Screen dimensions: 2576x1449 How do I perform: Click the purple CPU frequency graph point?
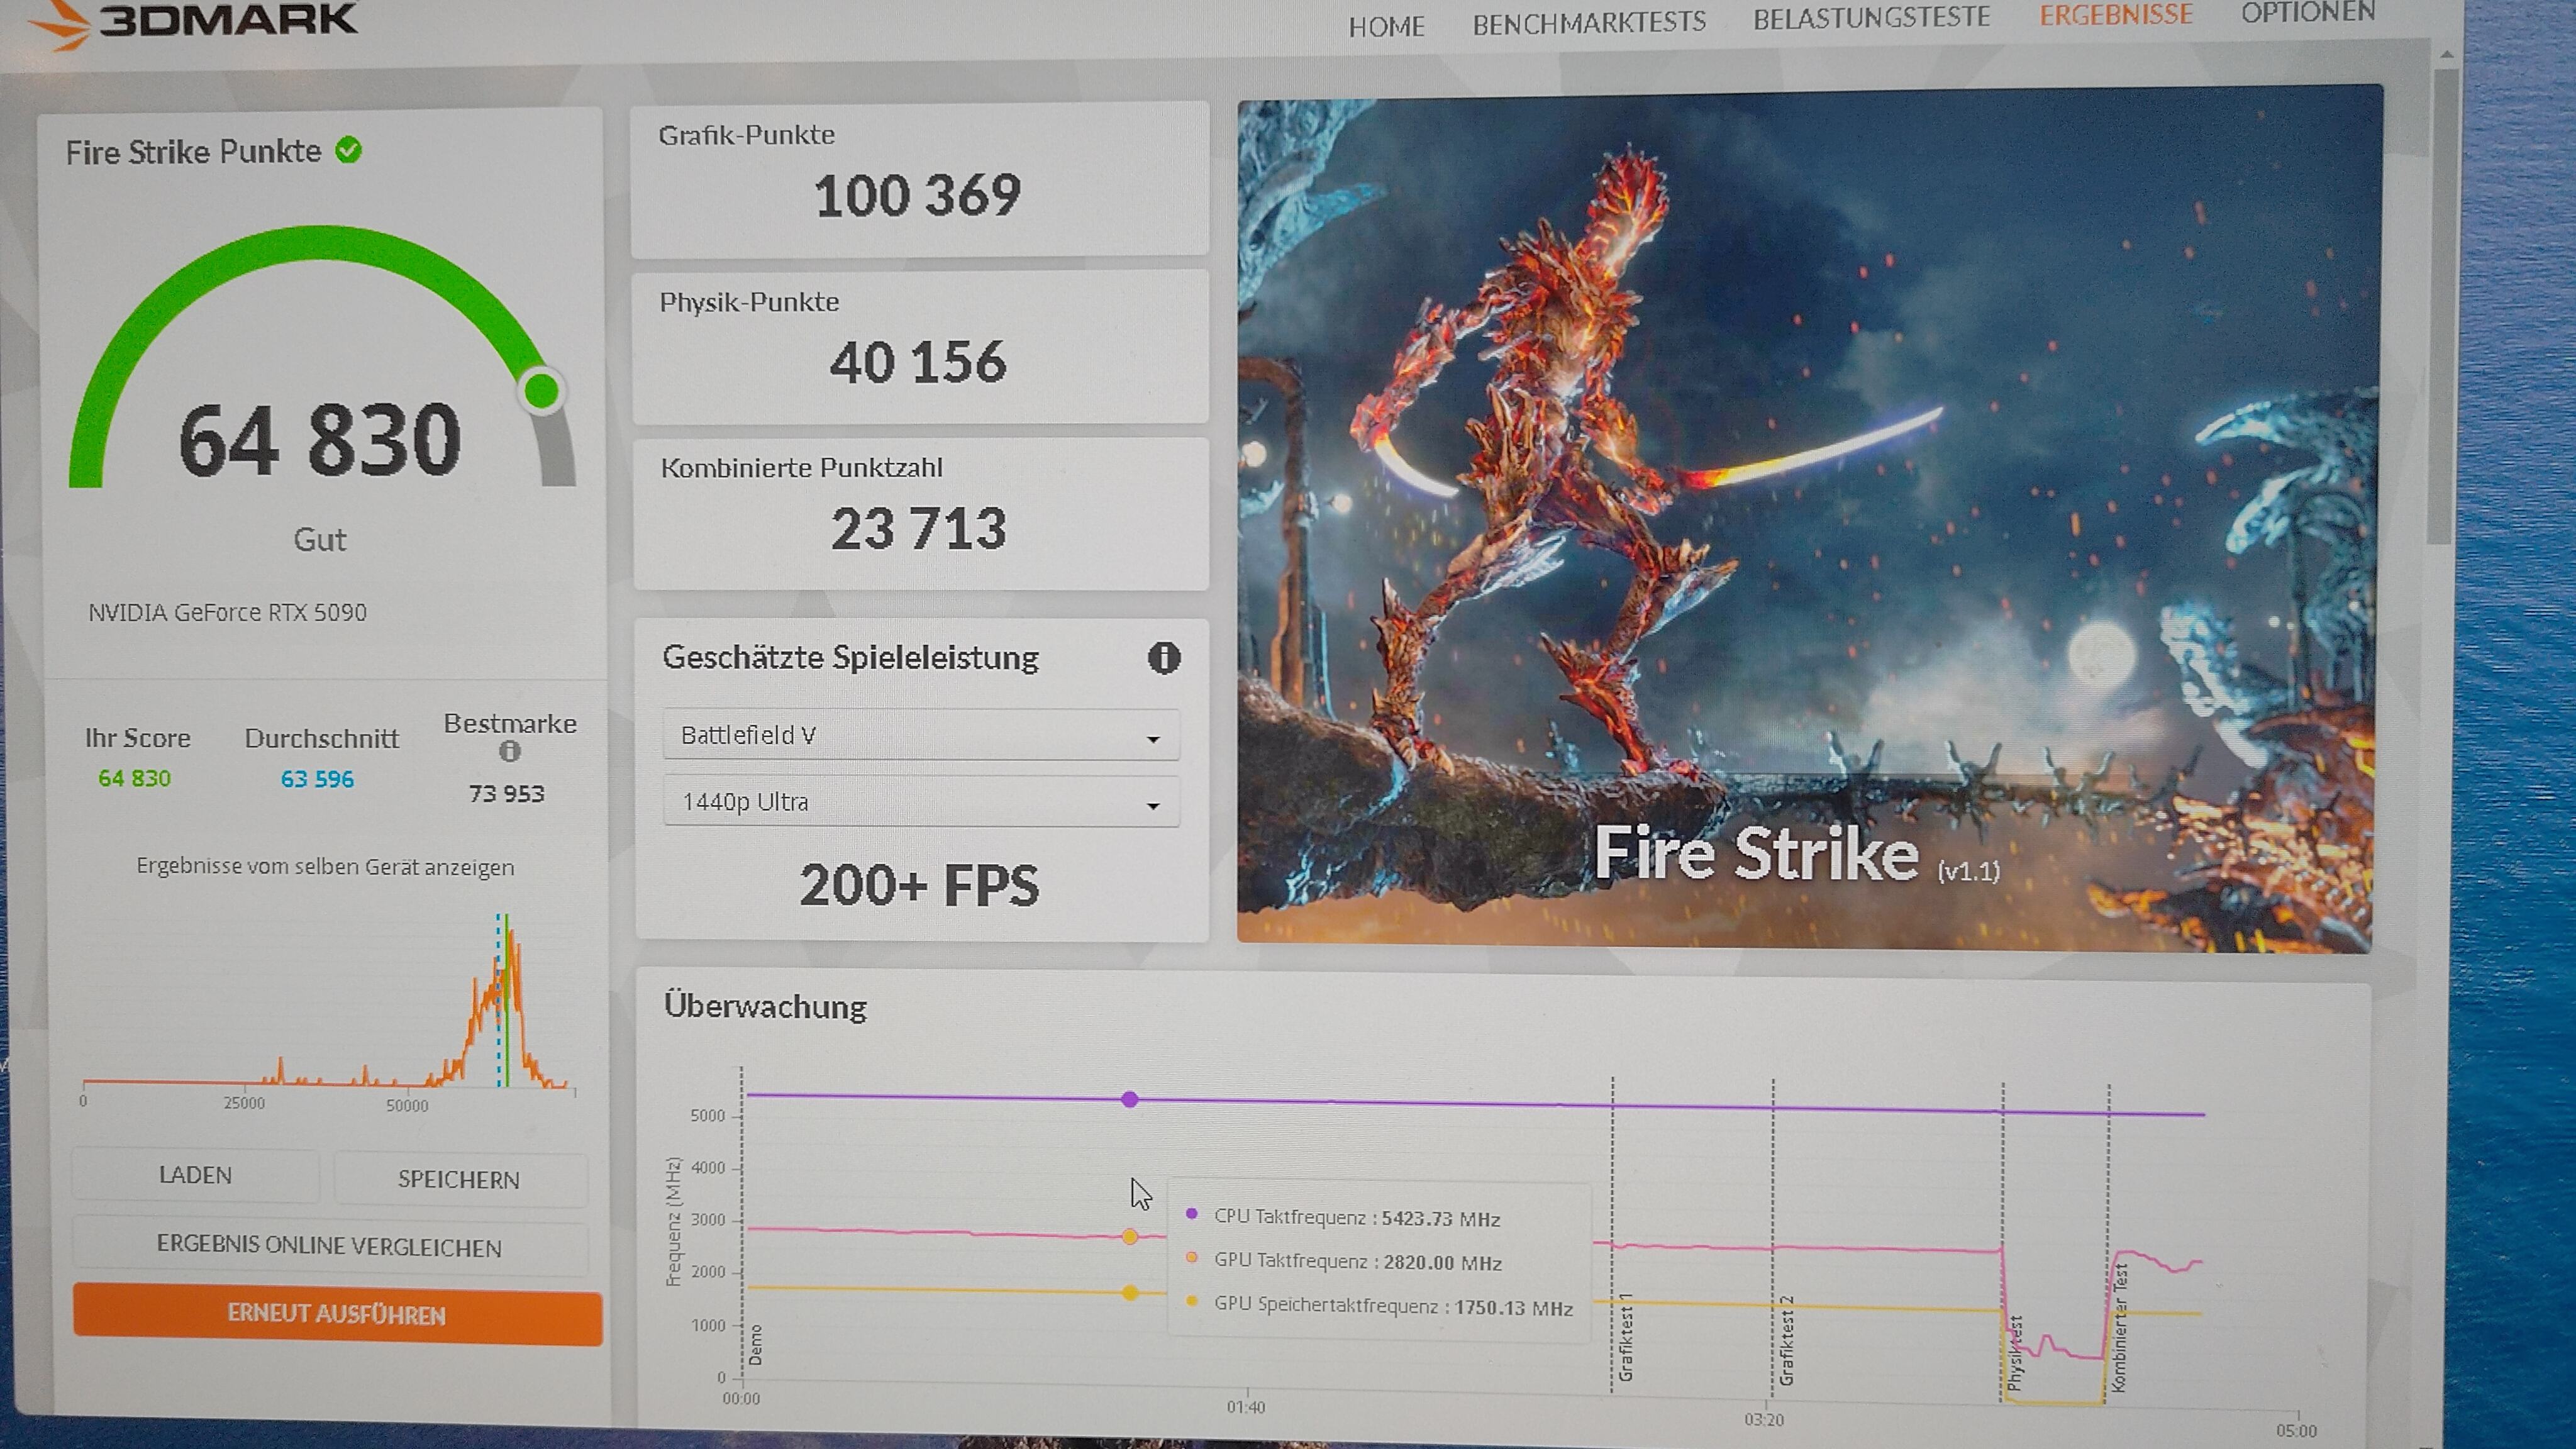tap(1130, 1099)
